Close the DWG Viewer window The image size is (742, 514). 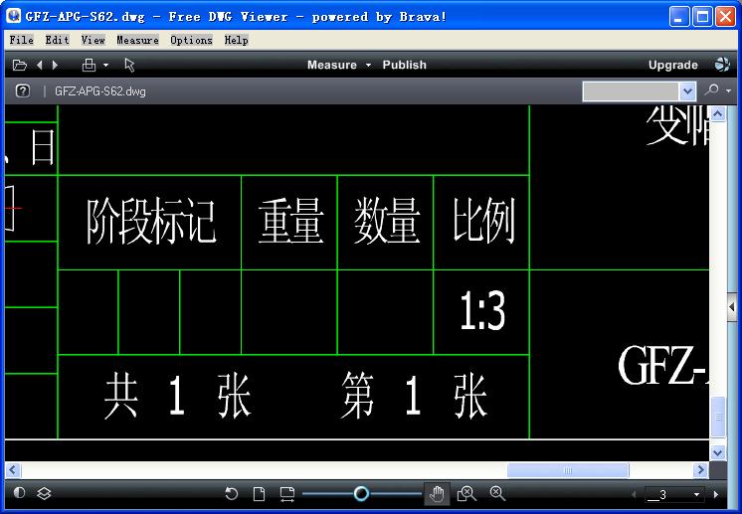(725, 17)
